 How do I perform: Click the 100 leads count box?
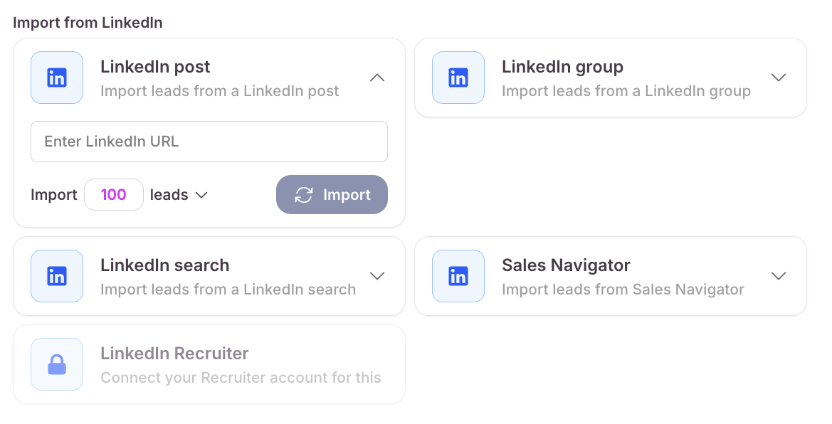click(114, 195)
